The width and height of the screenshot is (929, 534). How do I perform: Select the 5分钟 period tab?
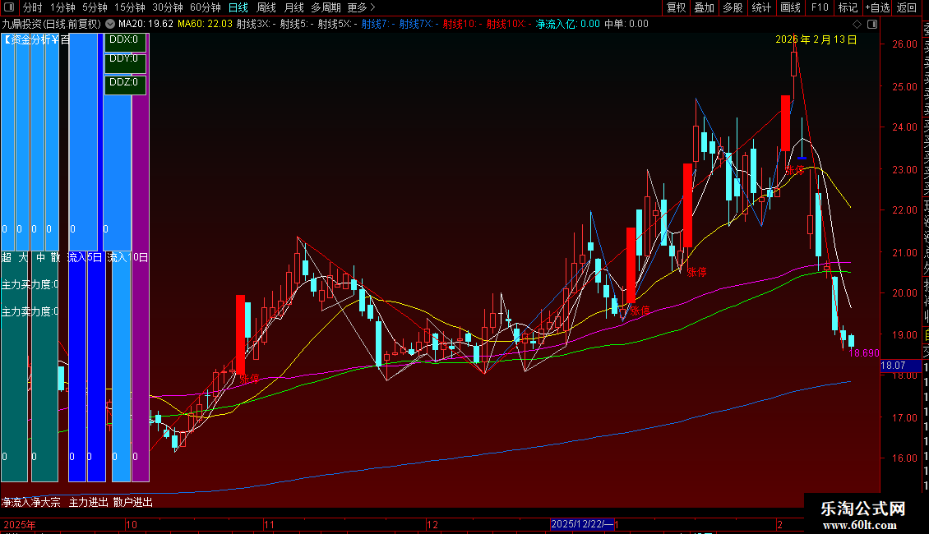tap(95, 7)
